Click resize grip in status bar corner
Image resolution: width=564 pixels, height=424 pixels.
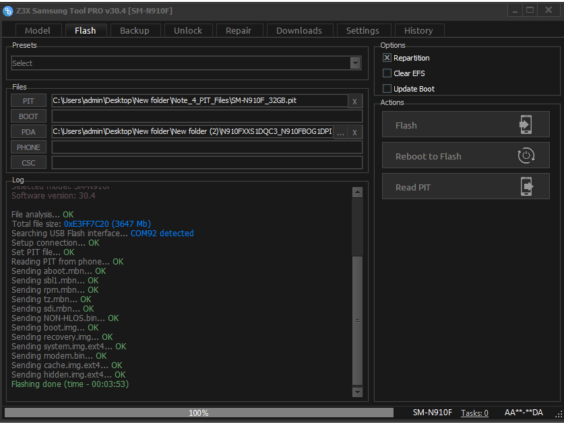(x=558, y=415)
